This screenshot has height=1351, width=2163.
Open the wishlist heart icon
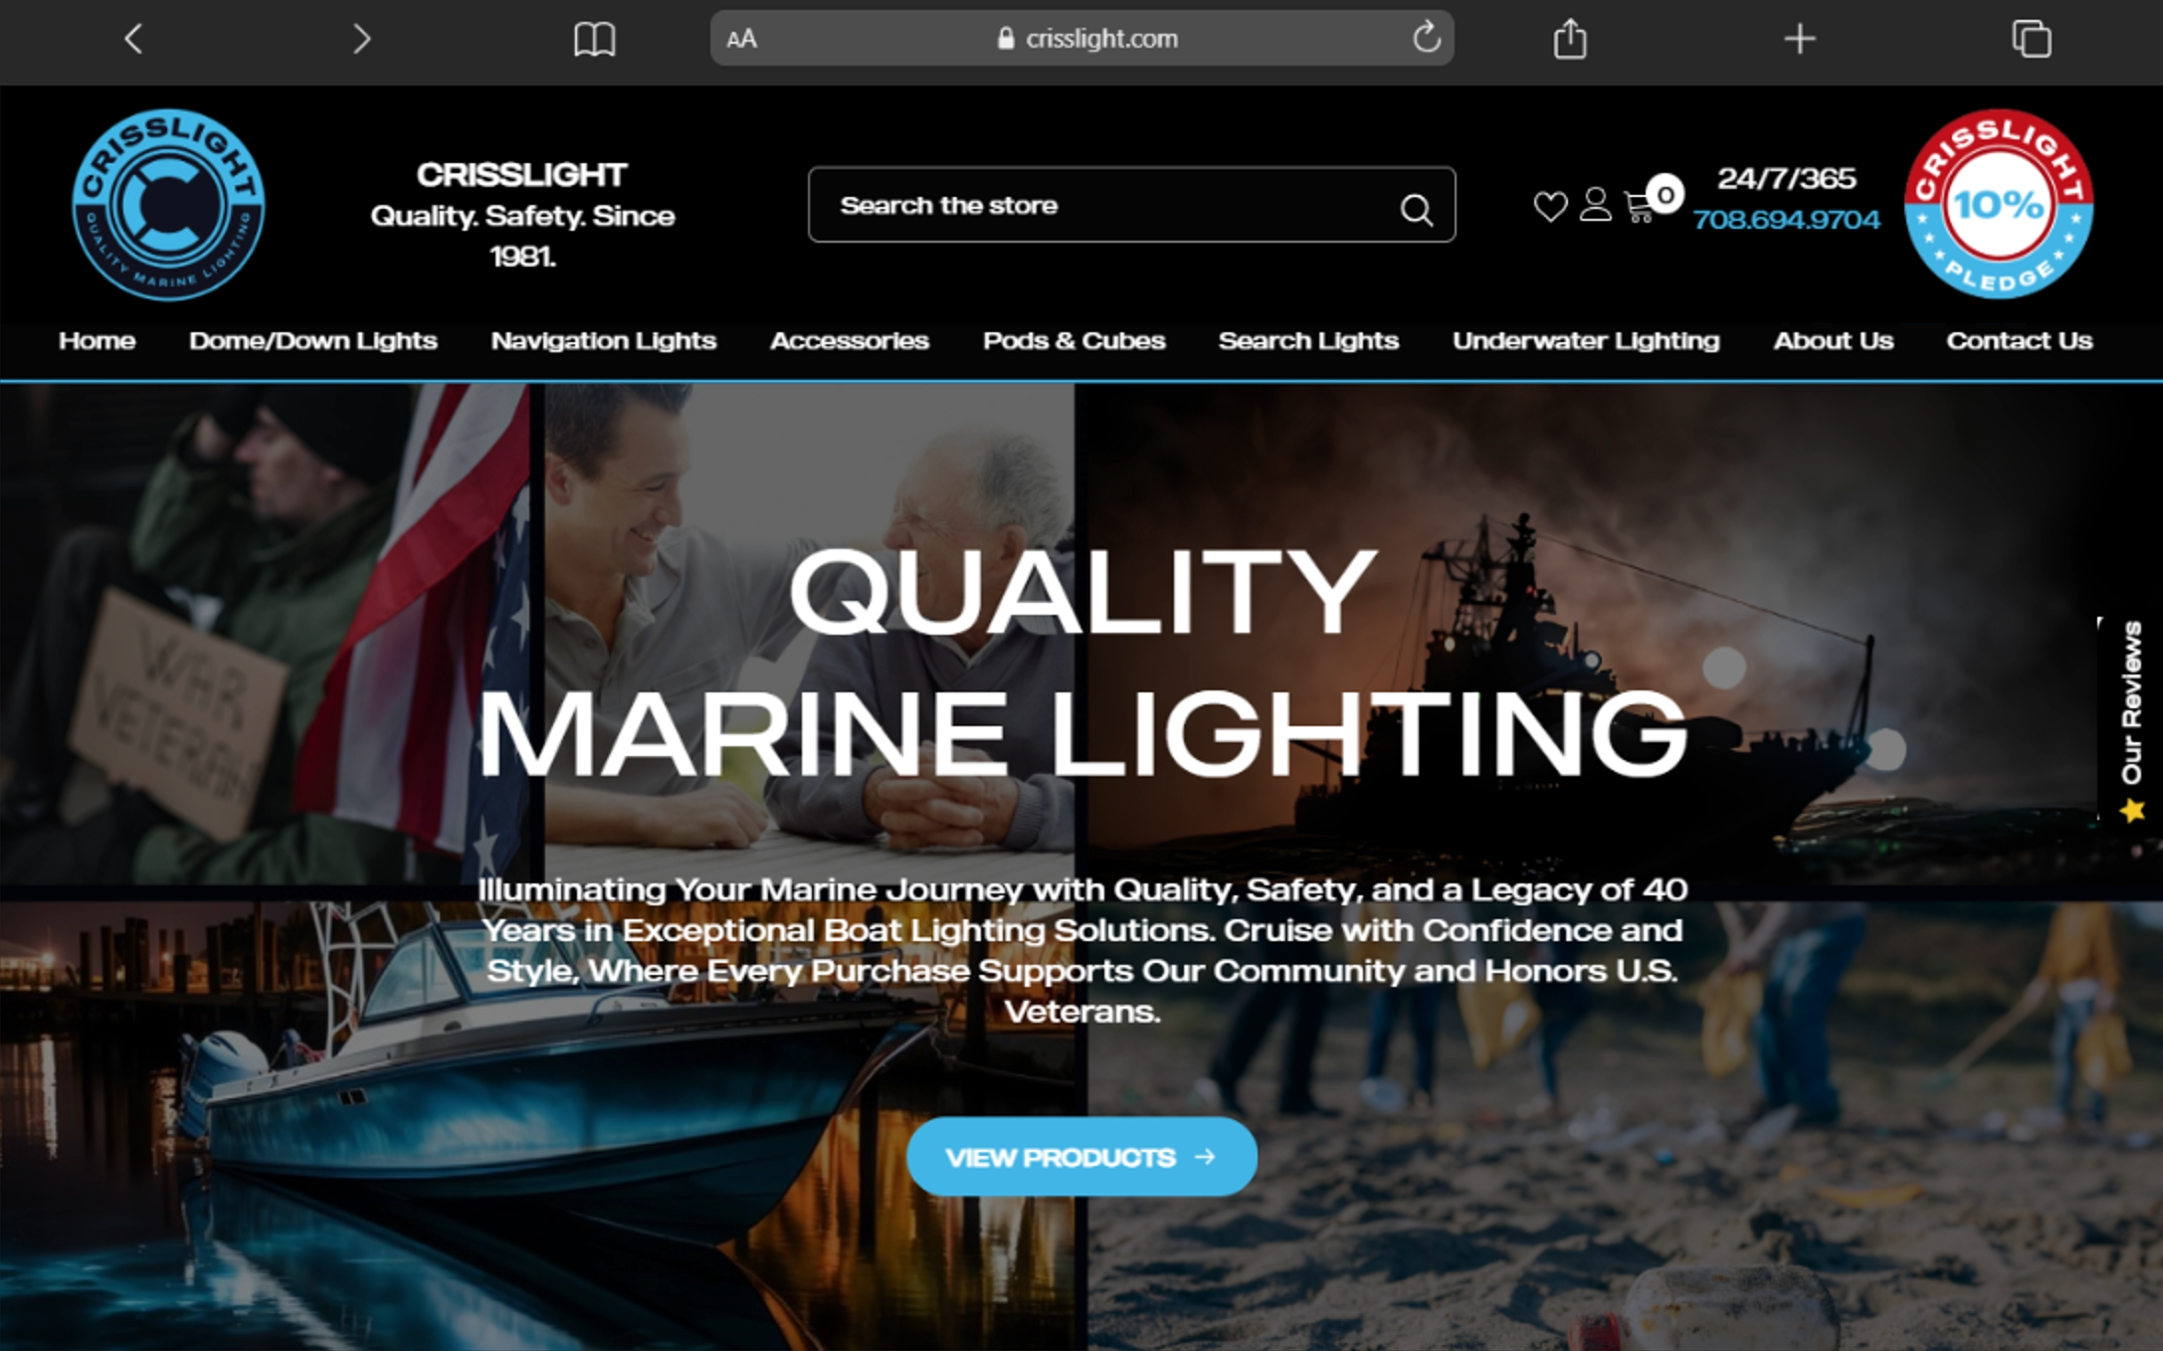point(1549,206)
